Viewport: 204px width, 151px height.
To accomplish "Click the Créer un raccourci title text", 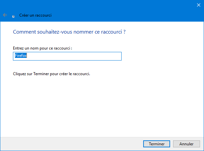I will pyautogui.click(x=36, y=15).
